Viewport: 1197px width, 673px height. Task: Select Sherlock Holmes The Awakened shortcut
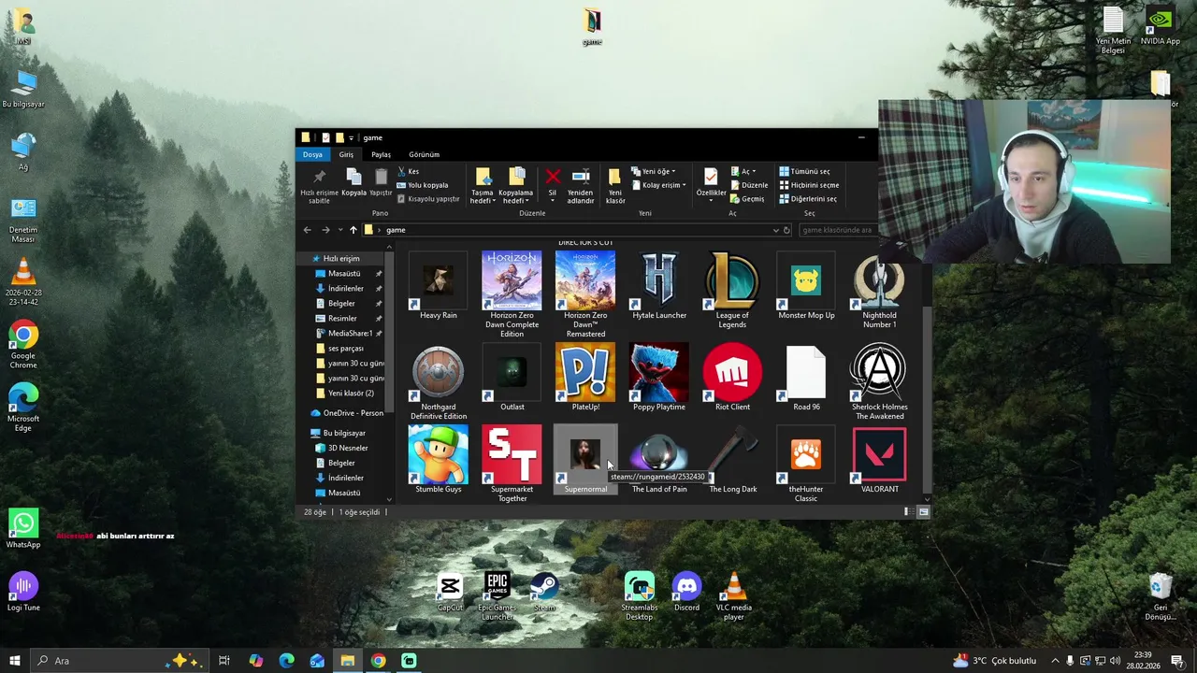pos(879,381)
